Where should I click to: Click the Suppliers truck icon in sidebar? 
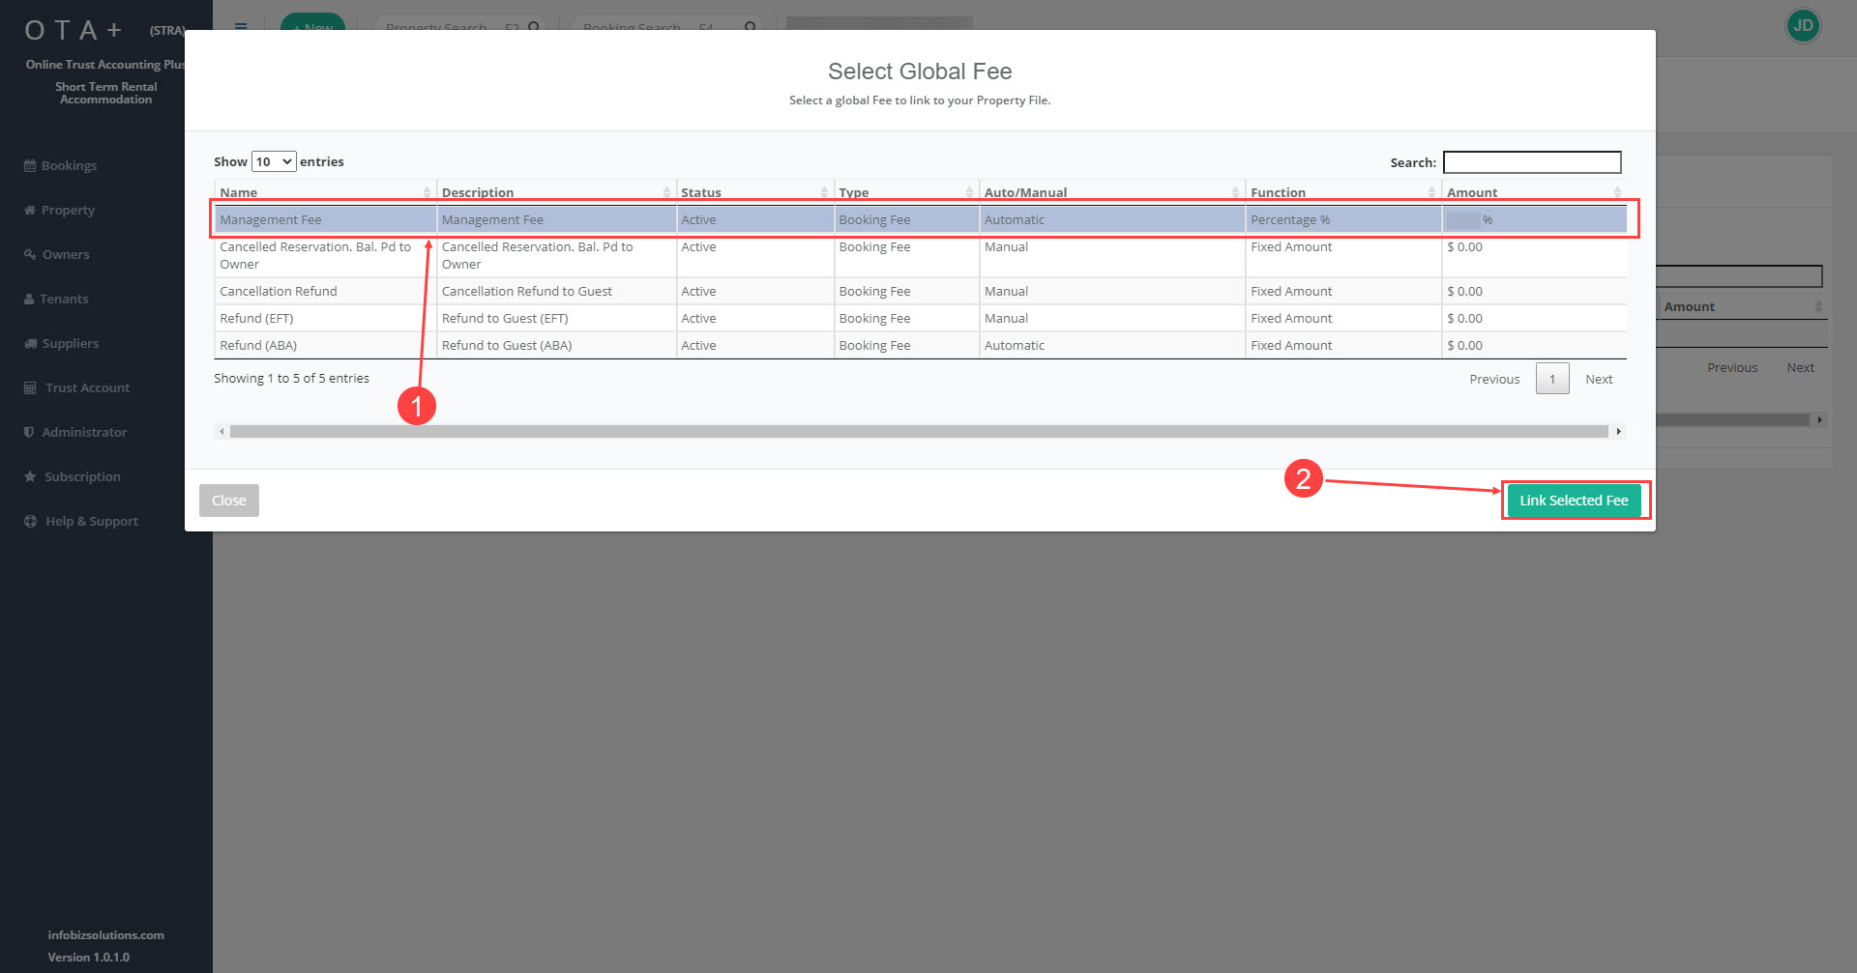(31, 344)
